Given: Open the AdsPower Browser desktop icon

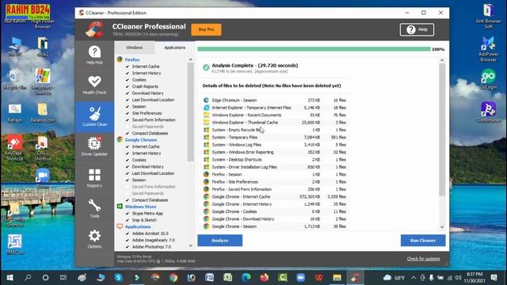Looking at the screenshot, I should (x=488, y=49).
